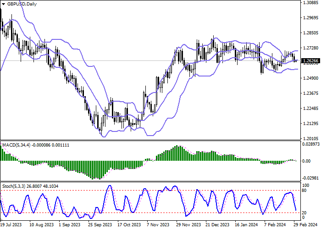321x229 pixels.
Task: Select the date label 19 Jul 2023
Action: pyautogui.click(x=11, y=225)
